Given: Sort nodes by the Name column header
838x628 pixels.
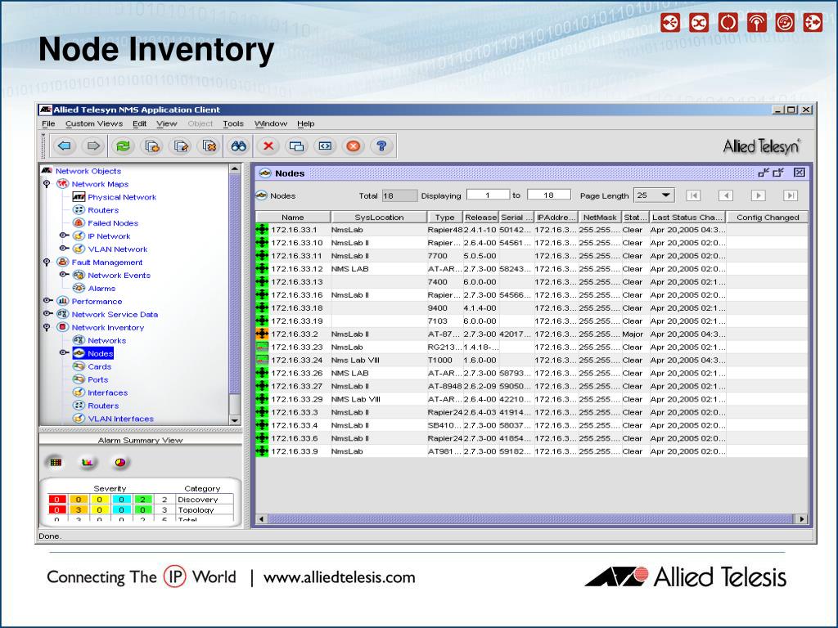Looking at the screenshot, I should pos(293,218).
